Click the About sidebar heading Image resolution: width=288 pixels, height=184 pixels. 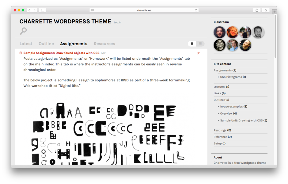click(x=218, y=158)
